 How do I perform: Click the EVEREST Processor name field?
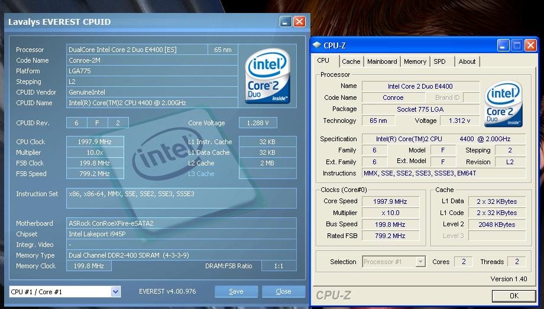tap(137, 50)
